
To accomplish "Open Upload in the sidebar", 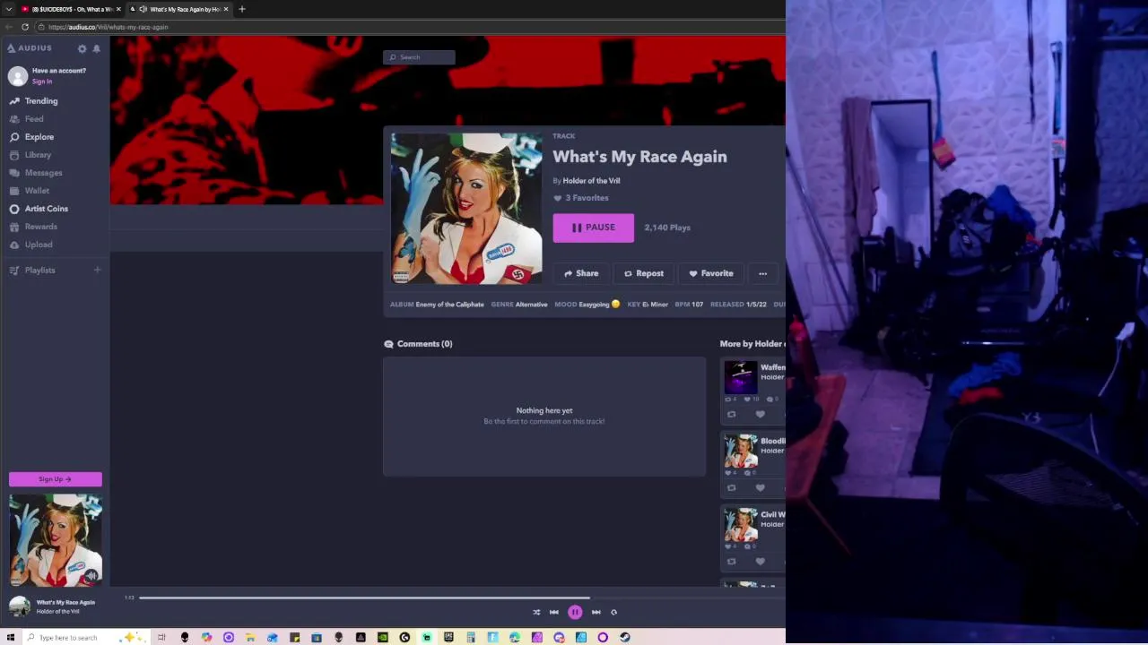I will point(39,245).
